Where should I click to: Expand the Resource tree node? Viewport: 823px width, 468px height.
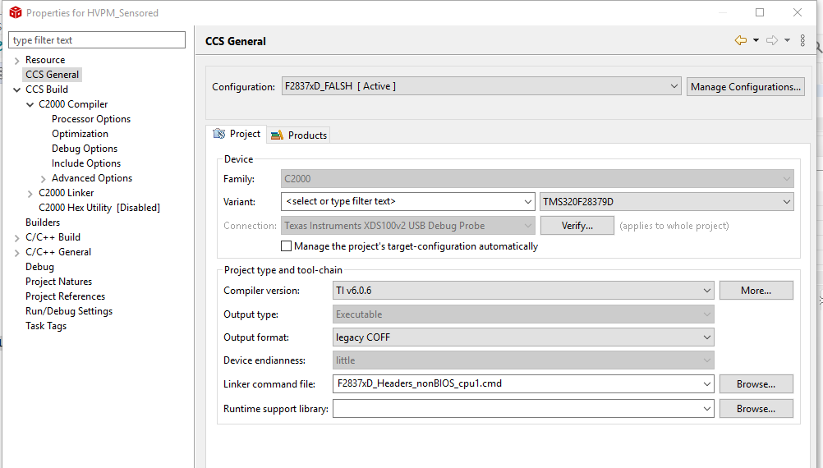point(17,60)
